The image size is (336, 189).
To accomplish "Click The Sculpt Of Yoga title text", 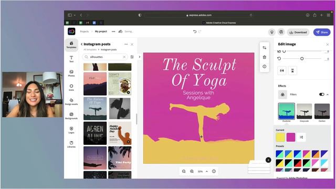I will pos(199,73).
